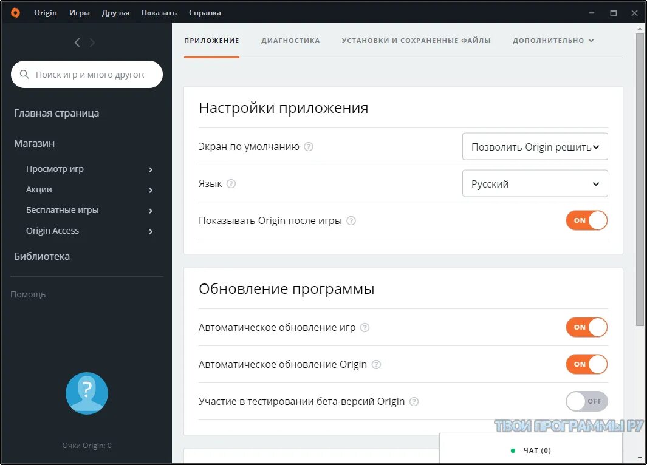The width and height of the screenshot is (647, 465).
Task: Open the Библиотека section
Action: 42,256
